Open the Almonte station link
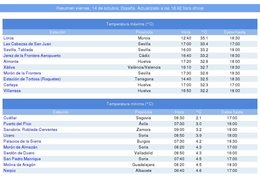This screenshot has width=260, height=192. 11,62
